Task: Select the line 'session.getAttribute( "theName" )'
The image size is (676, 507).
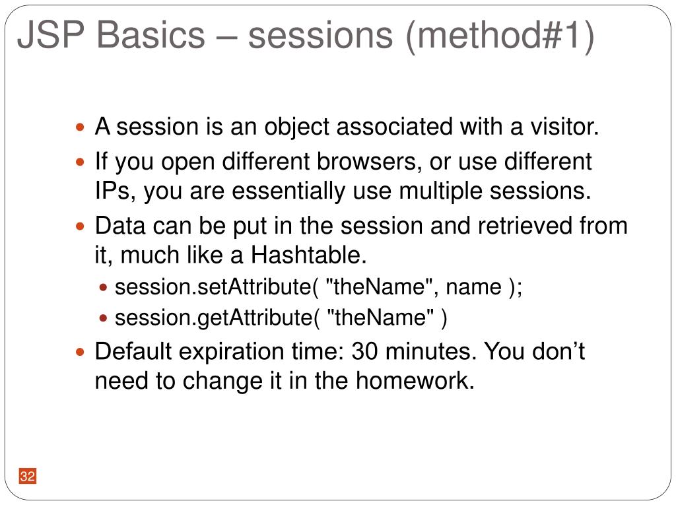Action: coord(281,318)
